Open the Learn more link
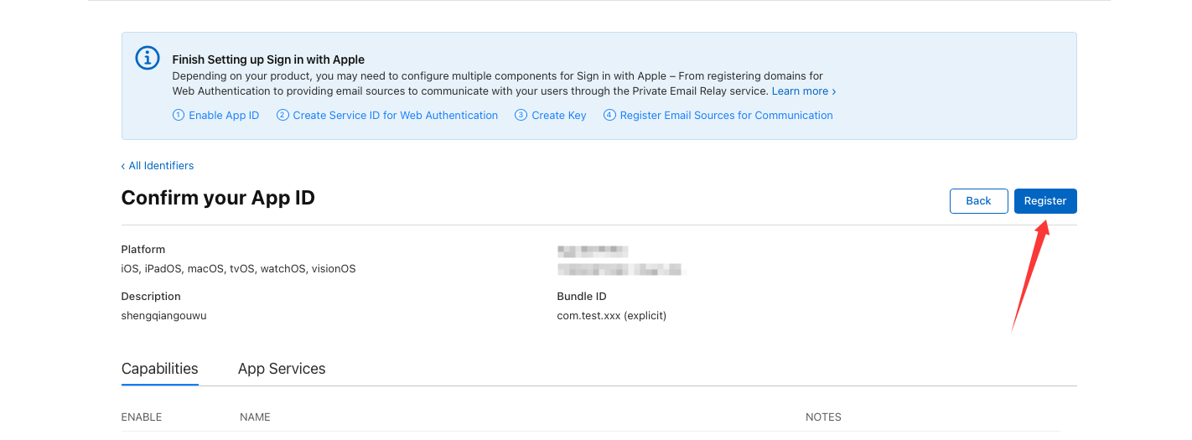Screen dimensions: 1192x440 (800, 91)
